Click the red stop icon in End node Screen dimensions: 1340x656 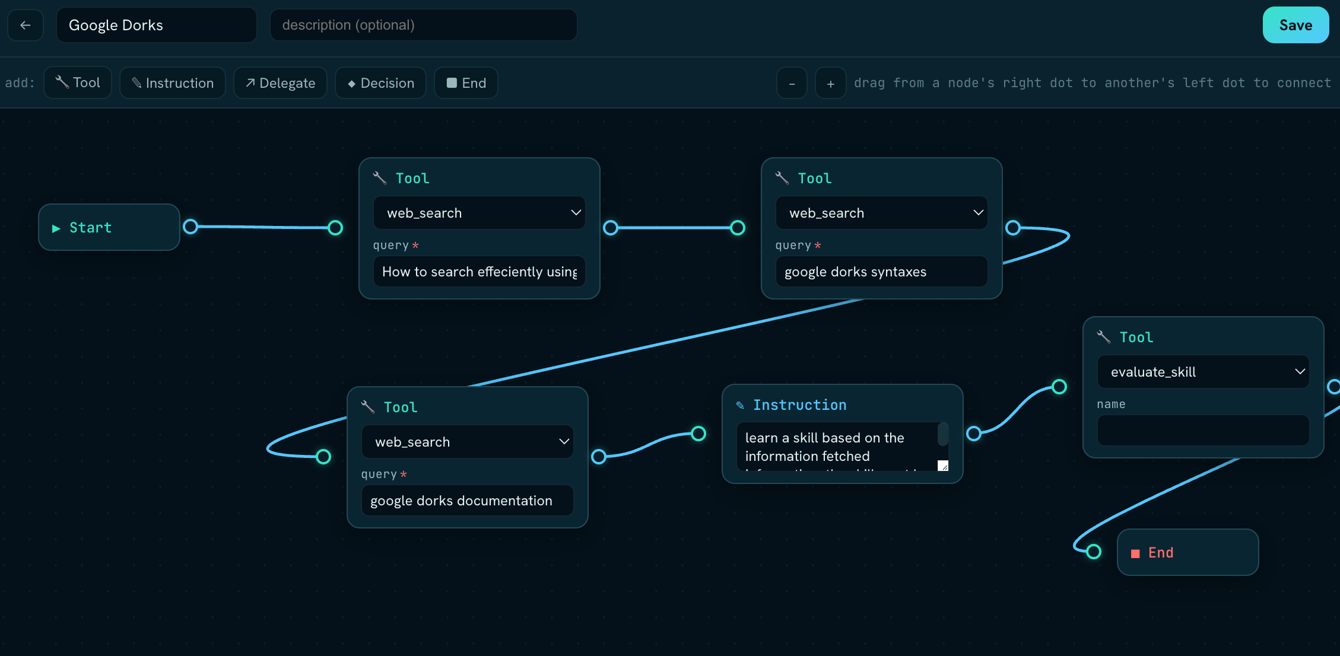1135,553
